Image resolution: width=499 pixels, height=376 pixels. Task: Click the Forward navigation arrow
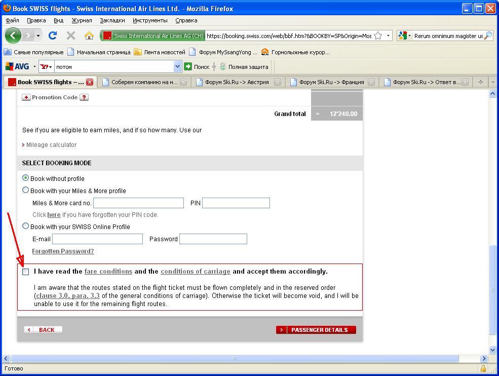tap(28, 35)
